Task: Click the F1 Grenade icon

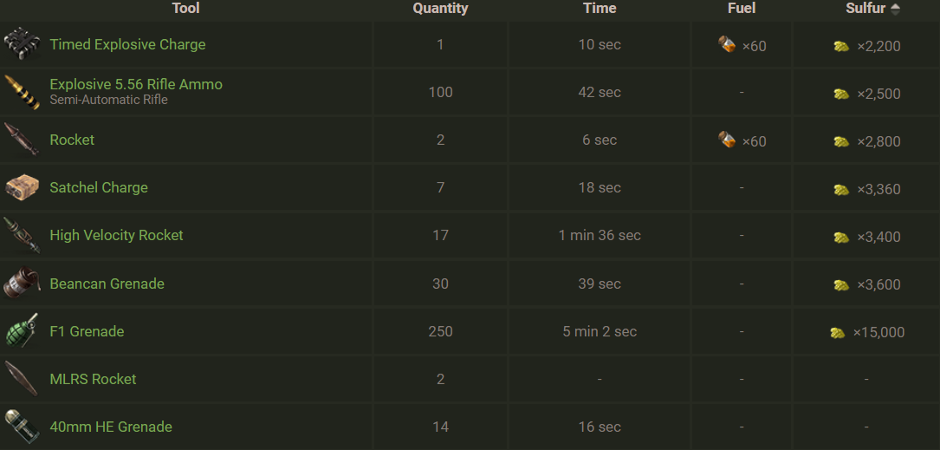Action: coord(22,331)
